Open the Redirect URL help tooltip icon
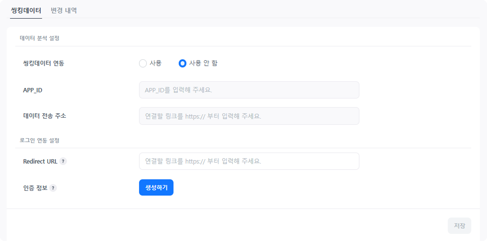Image resolution: width=487 pixels, height=241 pixels. tap(63, 161)
